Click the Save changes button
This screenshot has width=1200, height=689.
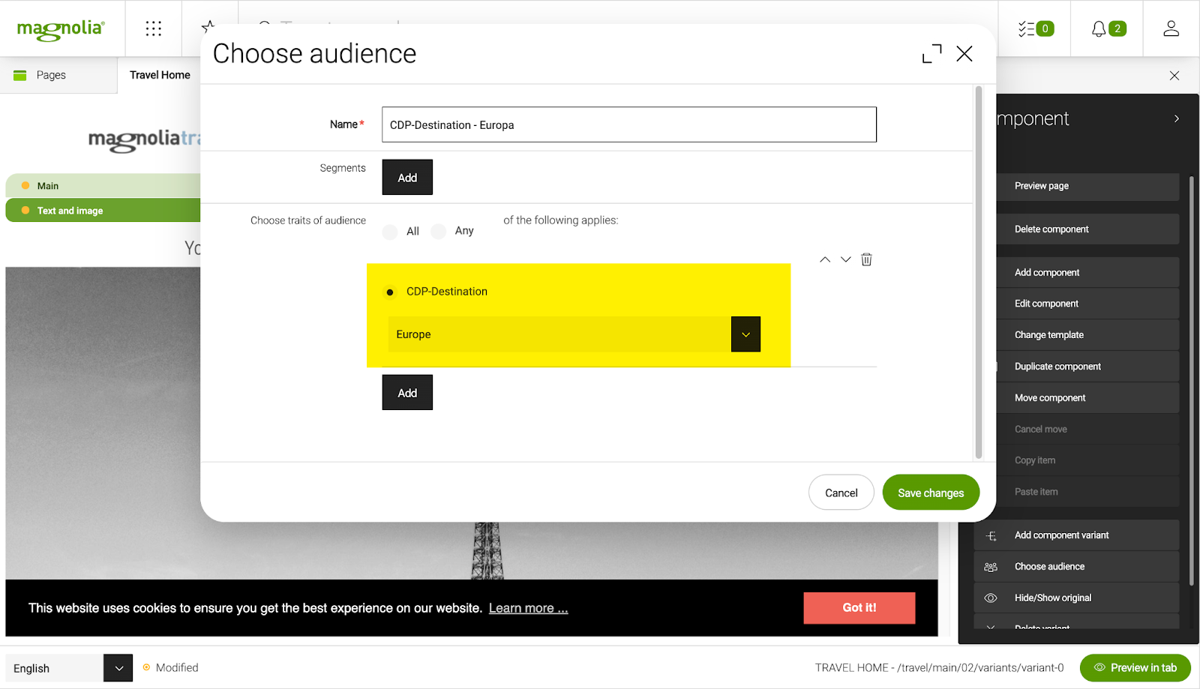[x=930, y=493]
